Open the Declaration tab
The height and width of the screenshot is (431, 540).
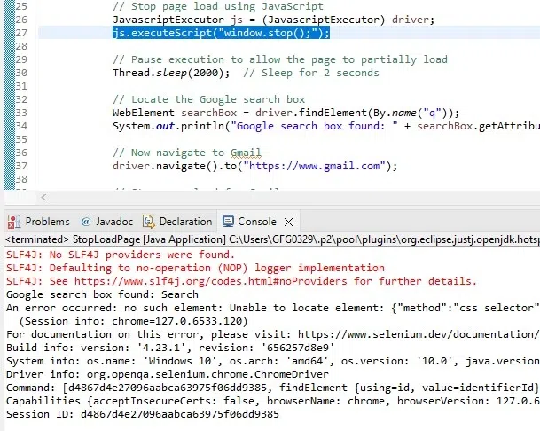pos(177,222)
